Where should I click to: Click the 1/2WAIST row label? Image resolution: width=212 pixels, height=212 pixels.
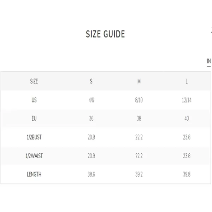34,156
